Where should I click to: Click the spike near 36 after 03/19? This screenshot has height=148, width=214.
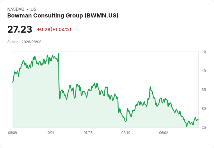click(x=150, y=87)
